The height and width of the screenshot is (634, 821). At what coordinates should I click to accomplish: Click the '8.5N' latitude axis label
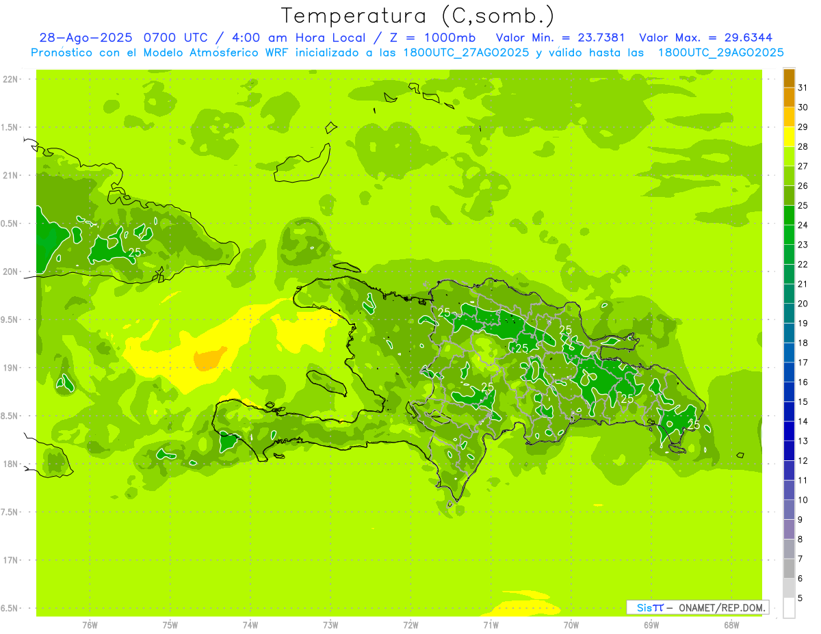coord(10,416)
